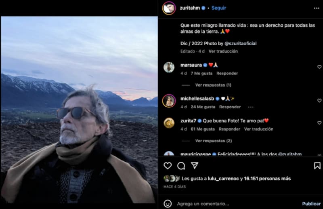Save the post with the bookmark icon
The width and height of the screenshot is (323, 209).
(x=317, y=166)
